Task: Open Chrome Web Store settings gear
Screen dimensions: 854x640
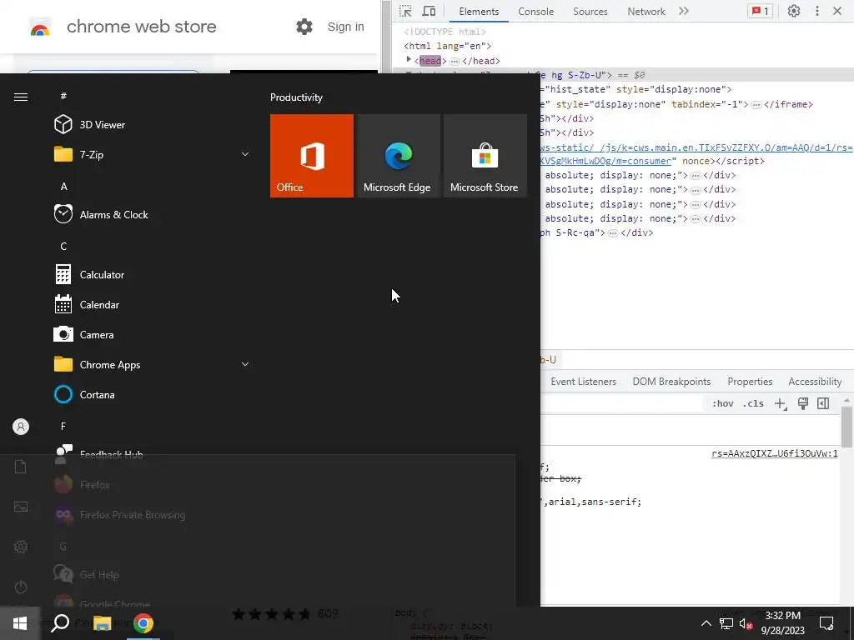Action: pyautogui.click(x=304, y=27)
